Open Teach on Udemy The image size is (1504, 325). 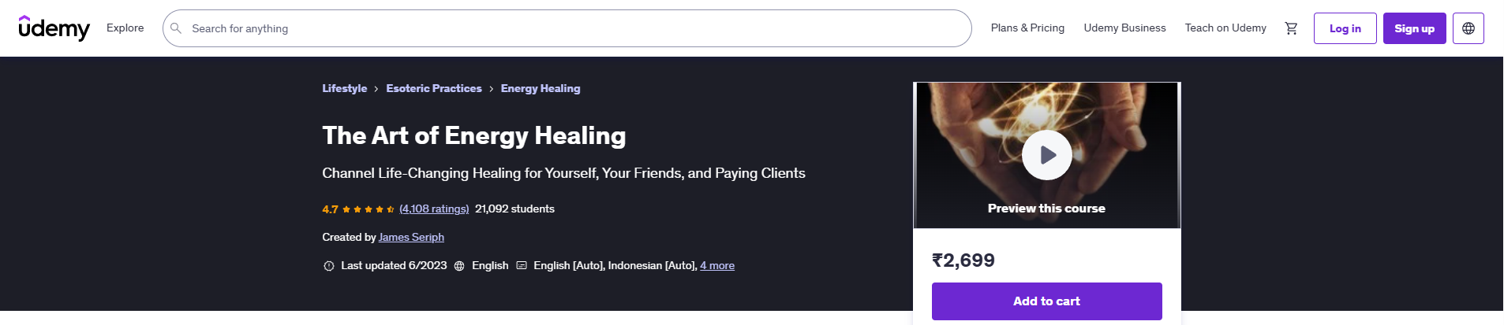click(x=1225, y=28)
